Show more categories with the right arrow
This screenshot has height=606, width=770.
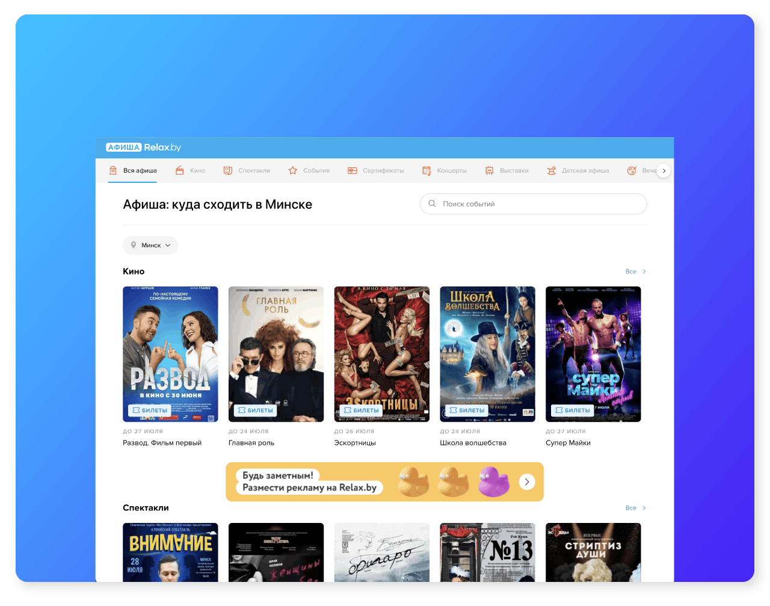(664, 170)
